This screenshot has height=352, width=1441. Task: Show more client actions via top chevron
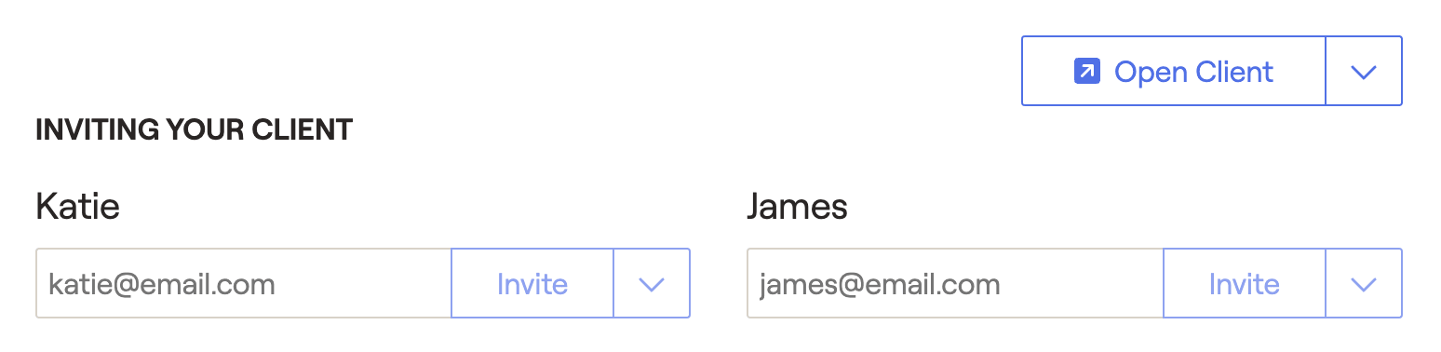1364,71
